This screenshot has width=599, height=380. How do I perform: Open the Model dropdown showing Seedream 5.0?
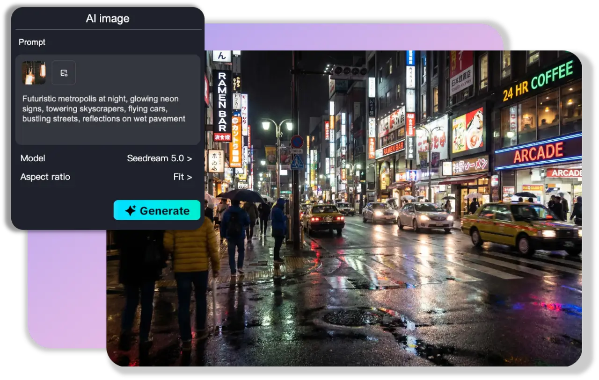coord(160,158)
